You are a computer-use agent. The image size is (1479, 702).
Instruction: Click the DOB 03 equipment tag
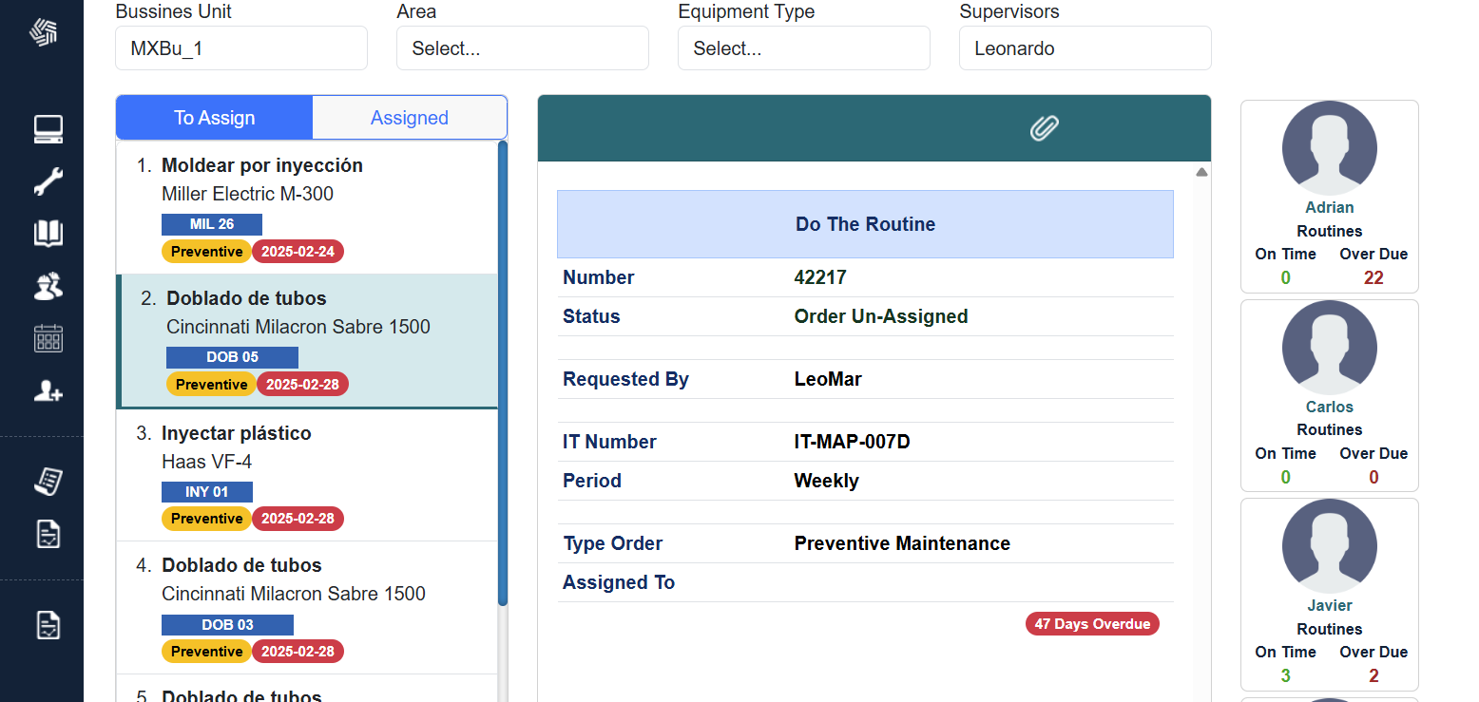tap(227, 625)
